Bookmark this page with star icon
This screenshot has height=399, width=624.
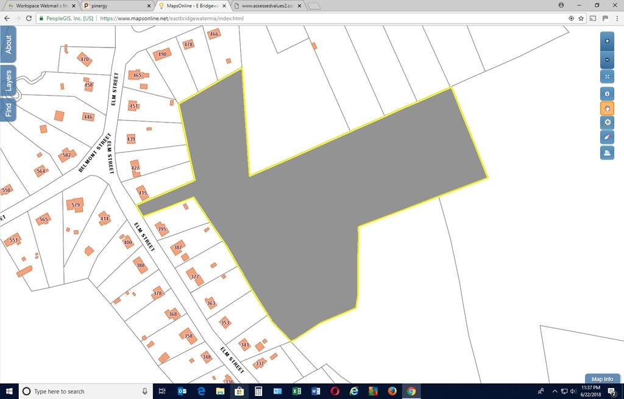pos(581,18)
